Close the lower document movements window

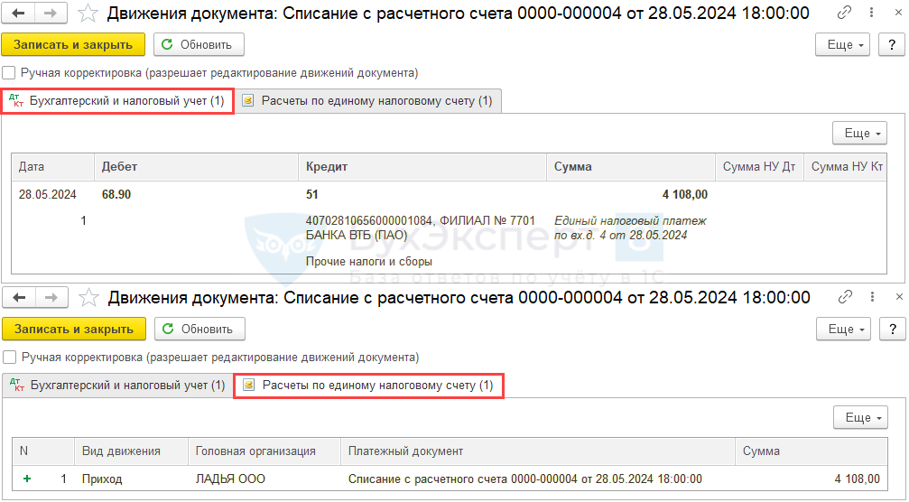[899, 297]
